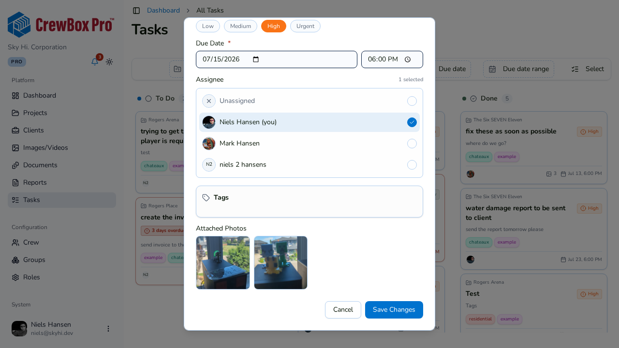Open the calendar picker in date field
619x348 pixels.
(256, 59)
